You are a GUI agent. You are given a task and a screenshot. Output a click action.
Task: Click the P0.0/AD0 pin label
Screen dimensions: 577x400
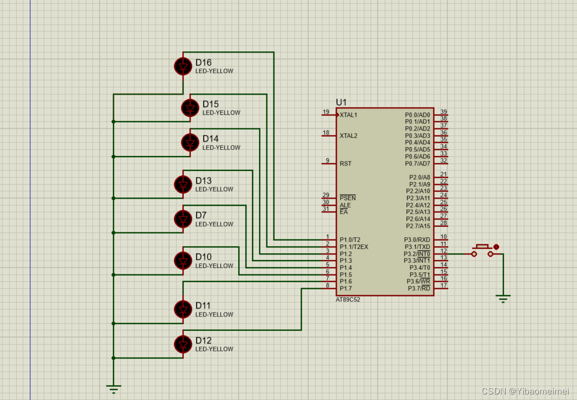click(418, 115)
